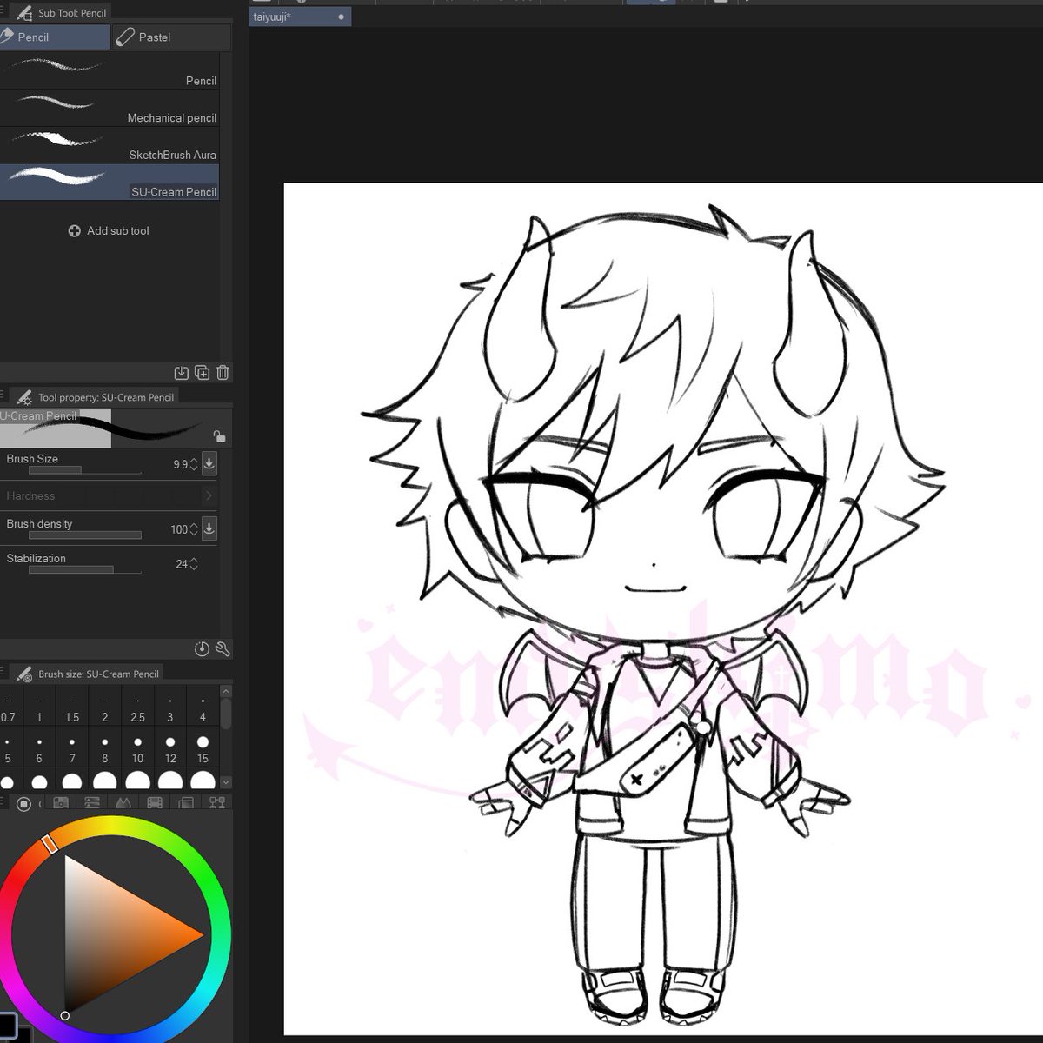
Task: Open the Color Wheel palette tab
Action: [x=24, y=803]
